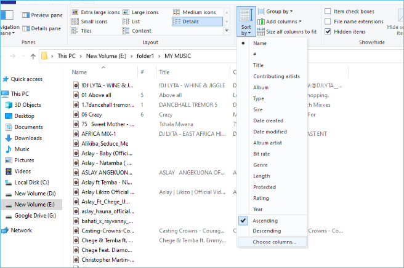Expand the layout gallery more arrow
Image resolution: width=404 pixels, height=268 pixels.
coord(227,31)
